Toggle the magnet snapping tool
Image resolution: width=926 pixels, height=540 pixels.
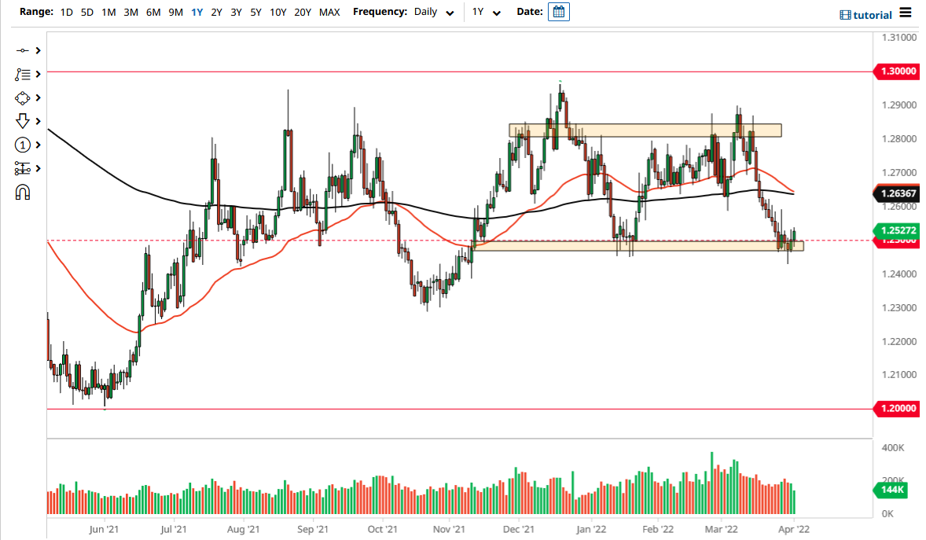[x=24, y=192]
